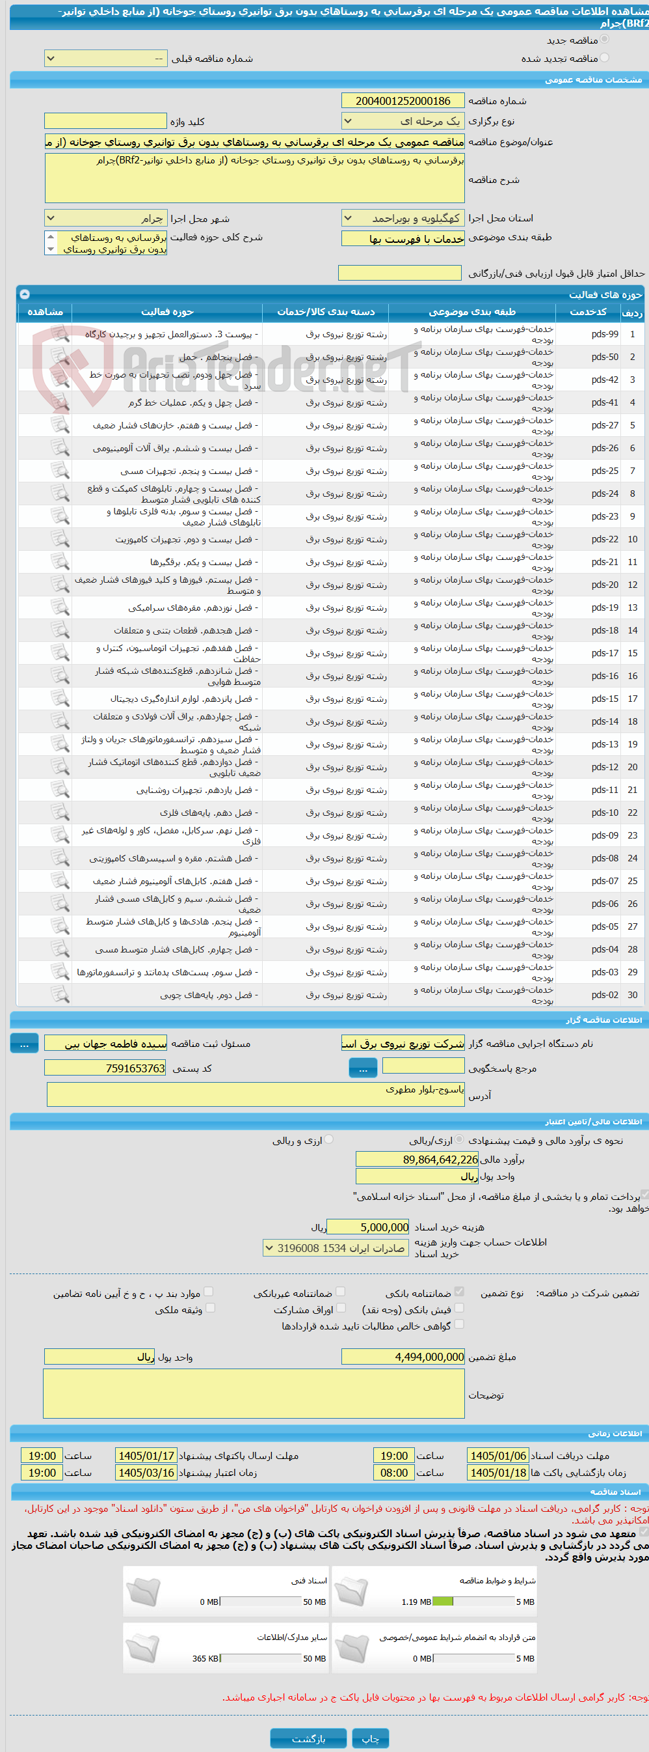Open view icon for row pds-23
649x1752 pixels.
coord(60,516)
